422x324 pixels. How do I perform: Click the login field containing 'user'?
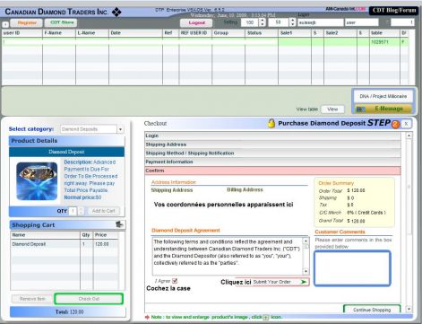(362, 22)
